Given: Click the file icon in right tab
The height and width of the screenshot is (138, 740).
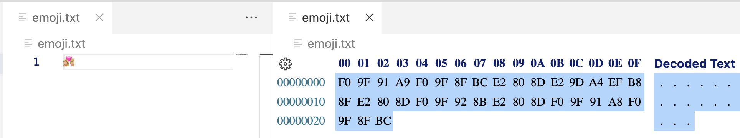Looking at the screenshot, I should coord(292,18).
